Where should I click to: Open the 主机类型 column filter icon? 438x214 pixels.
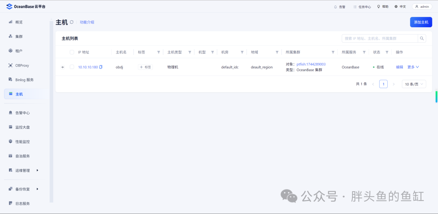click(x=190, y=52)
